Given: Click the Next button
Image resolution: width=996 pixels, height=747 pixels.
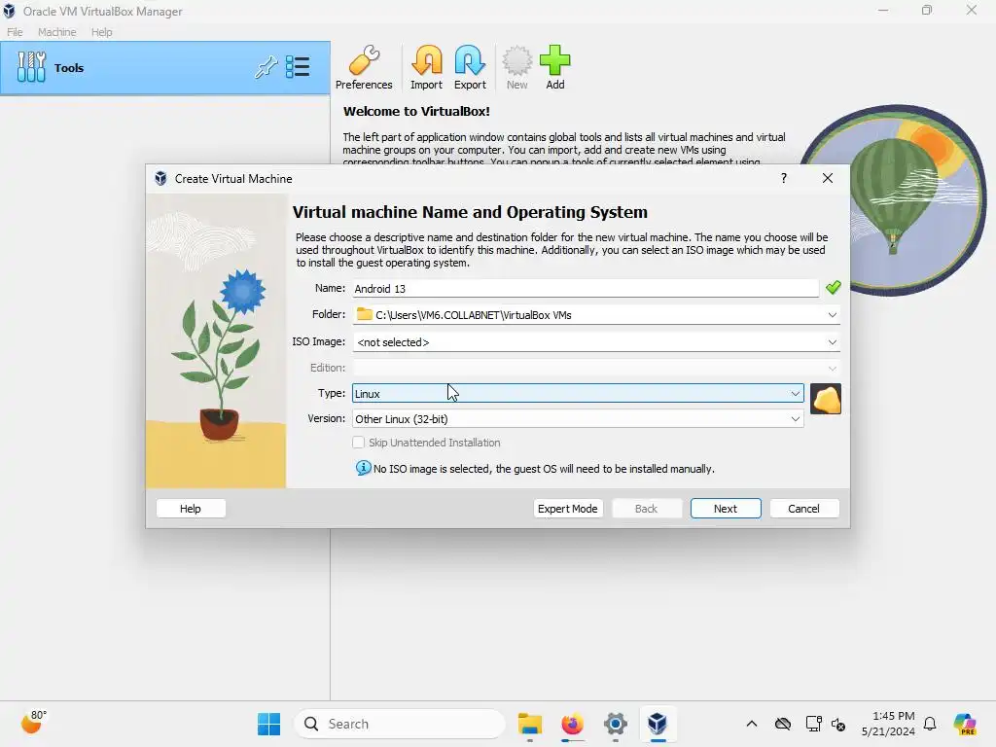Looking at the screenshot, I should click(x=726, y=508).
